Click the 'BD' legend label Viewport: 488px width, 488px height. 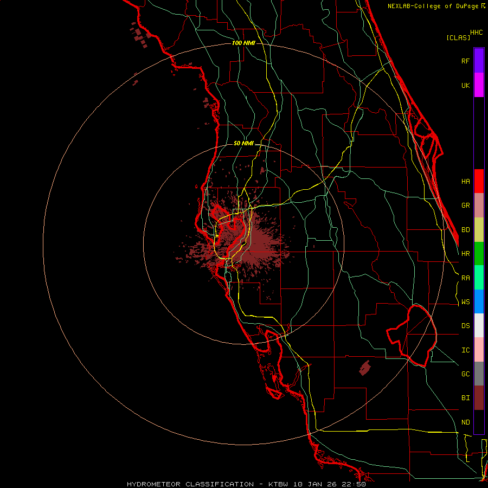466,230
